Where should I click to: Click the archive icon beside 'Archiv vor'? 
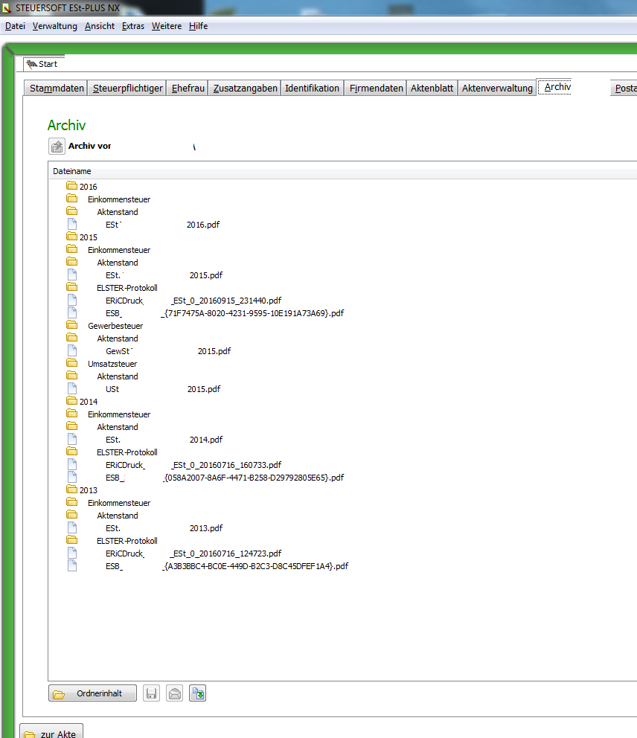tap(57, 146)
